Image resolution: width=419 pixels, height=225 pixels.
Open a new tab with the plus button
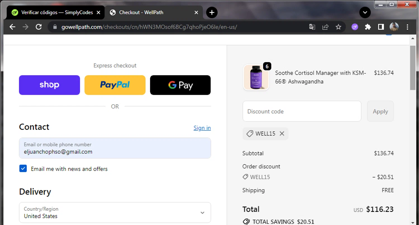[x=212, y=12]
